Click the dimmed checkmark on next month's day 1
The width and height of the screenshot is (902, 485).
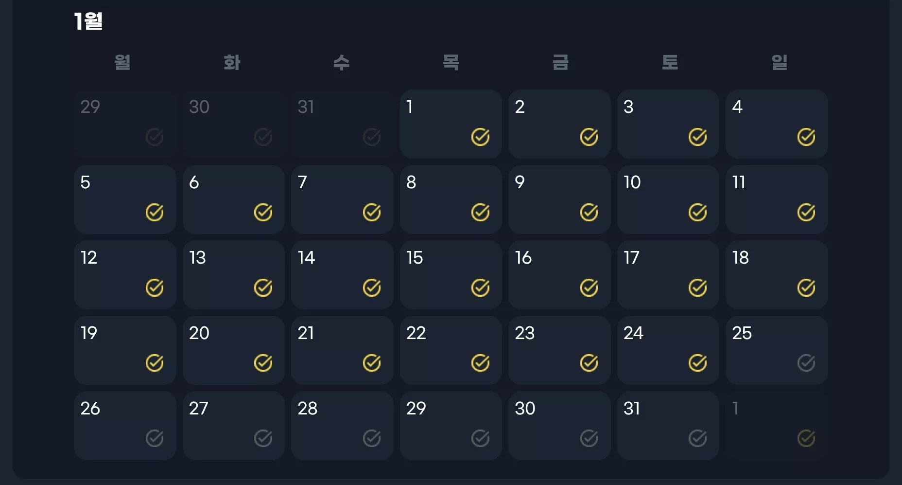pyautogui.click(x=806, y=438)
